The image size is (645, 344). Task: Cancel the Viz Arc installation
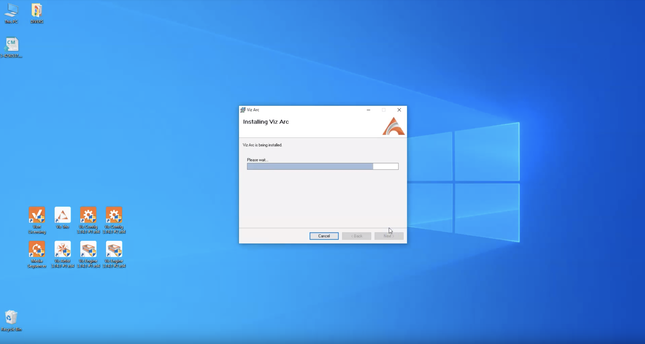point(324,236)
